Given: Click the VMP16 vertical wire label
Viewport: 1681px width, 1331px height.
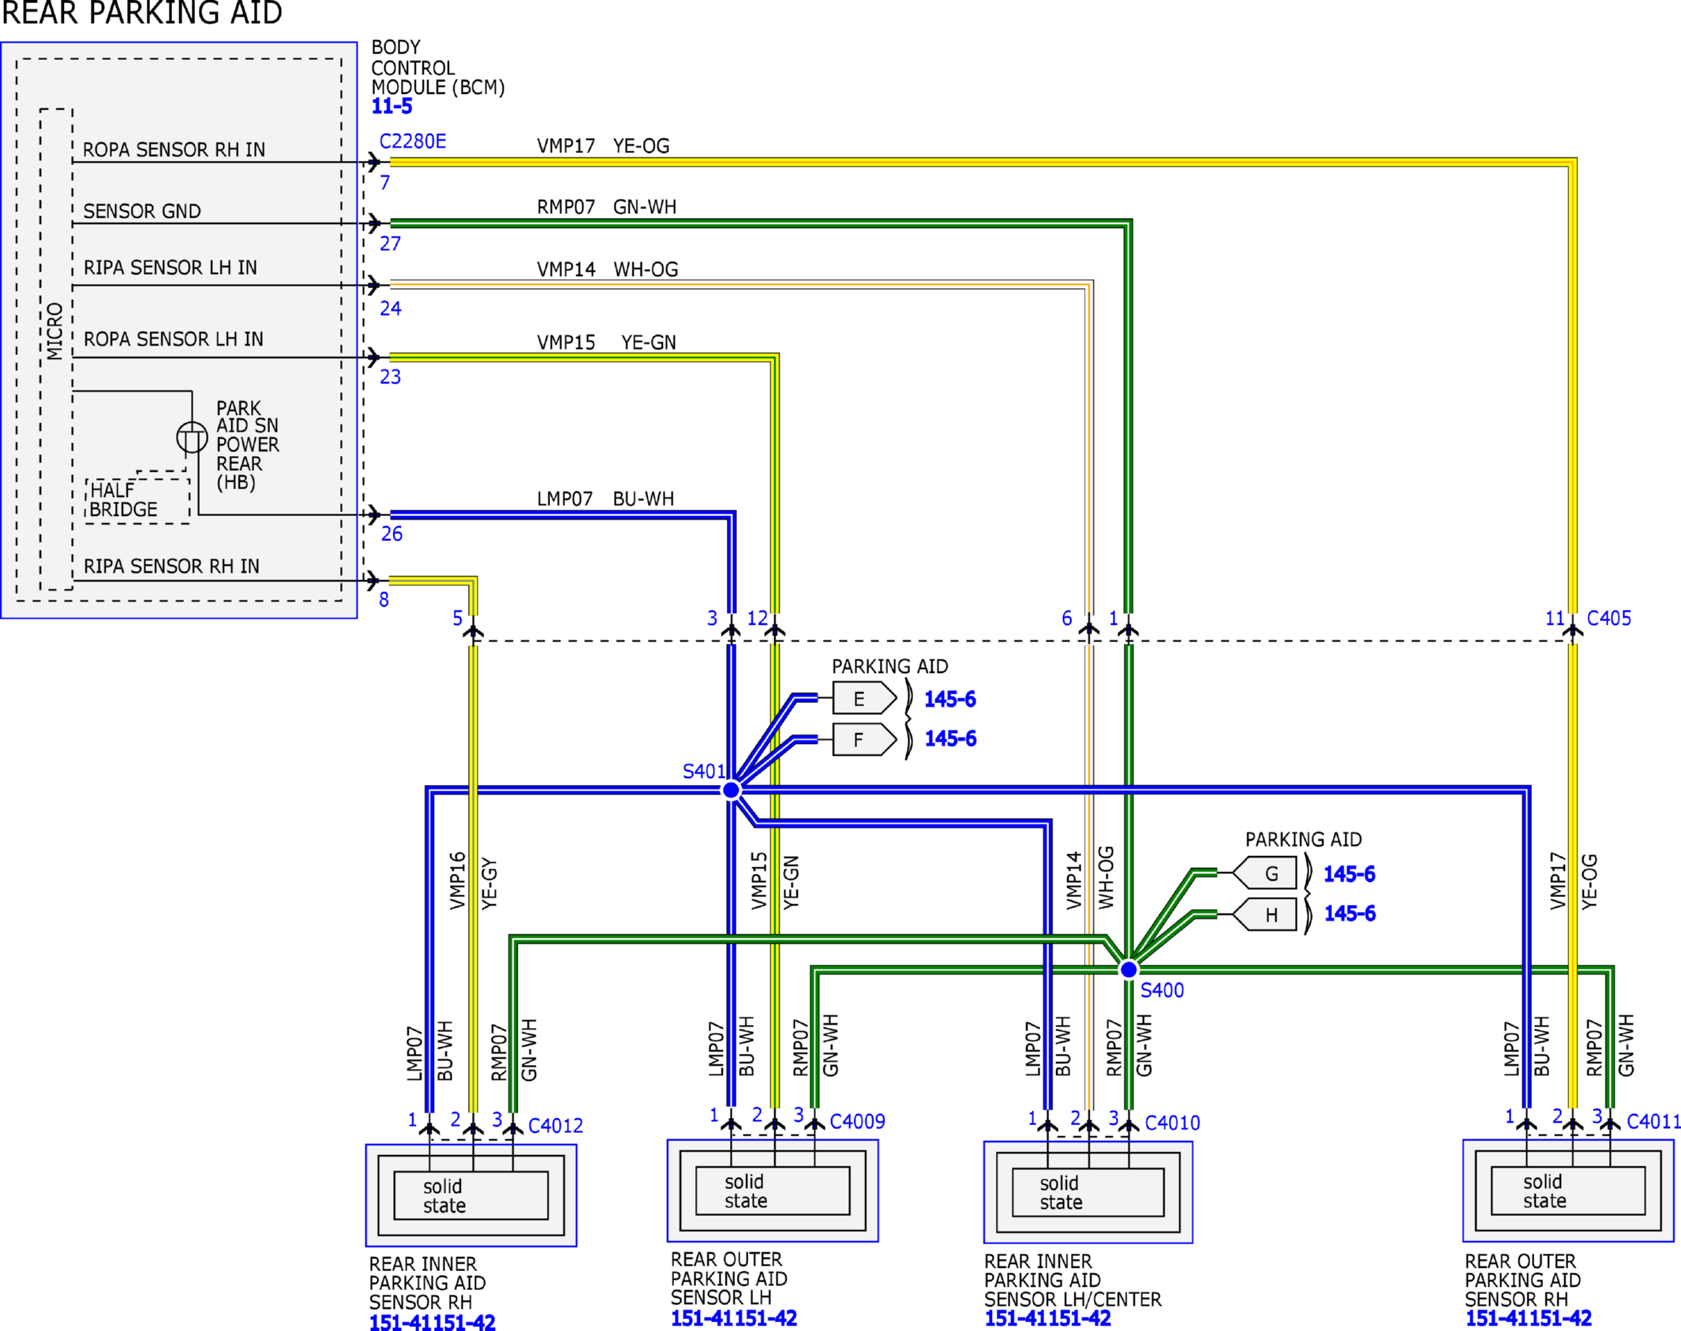Looking at the screenshot, I should pyautogui.click(x=458, y=880).
